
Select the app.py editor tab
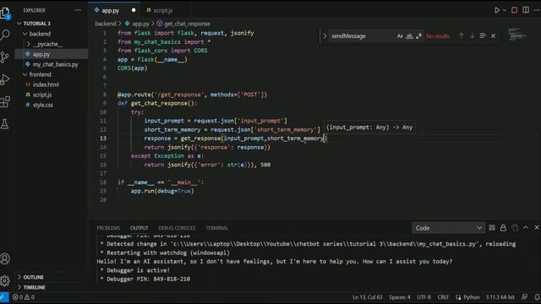[111, 11]
